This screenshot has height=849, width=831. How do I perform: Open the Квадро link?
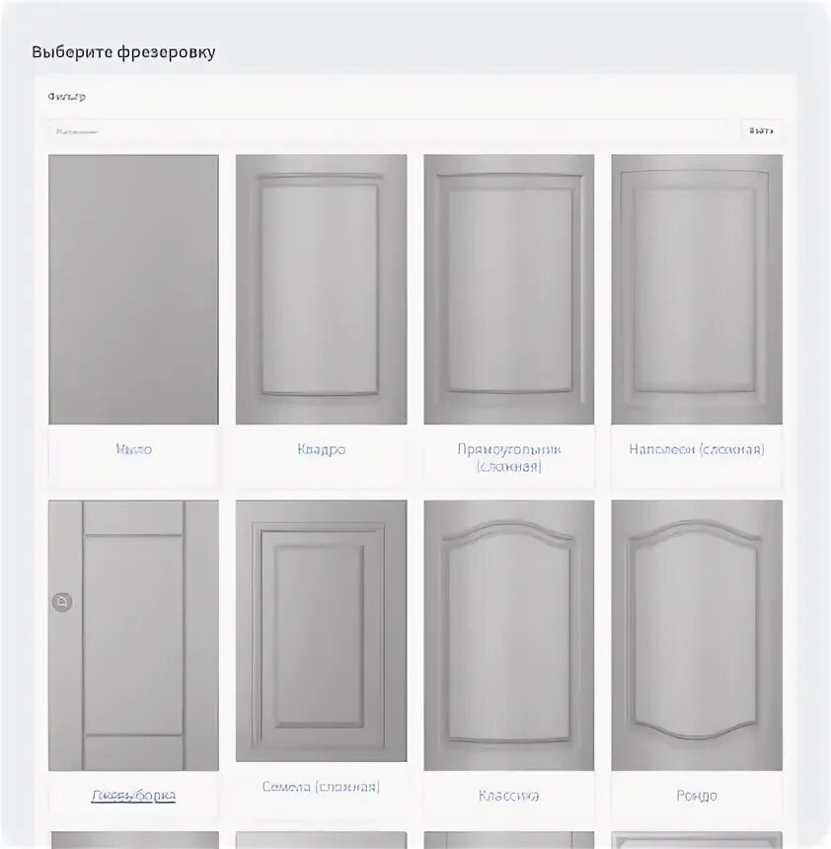[321, 449]
